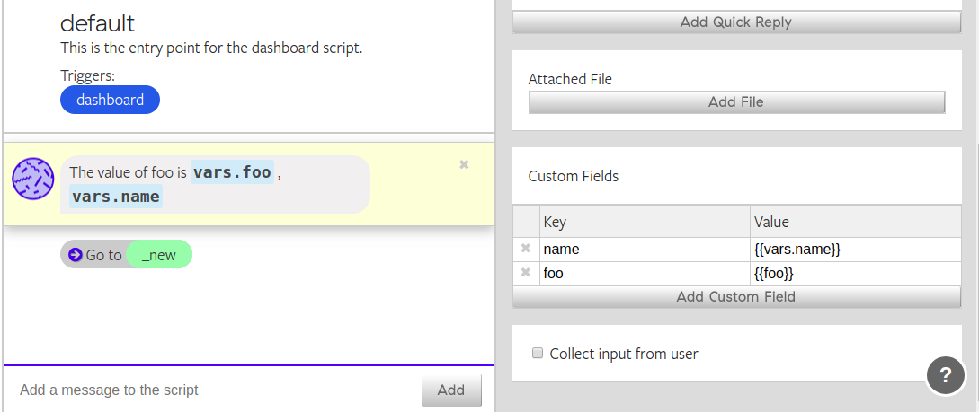Click the Add Custom Field button
Image resolution: width=979 pixels, height=412 pixels.
(736, 296)
